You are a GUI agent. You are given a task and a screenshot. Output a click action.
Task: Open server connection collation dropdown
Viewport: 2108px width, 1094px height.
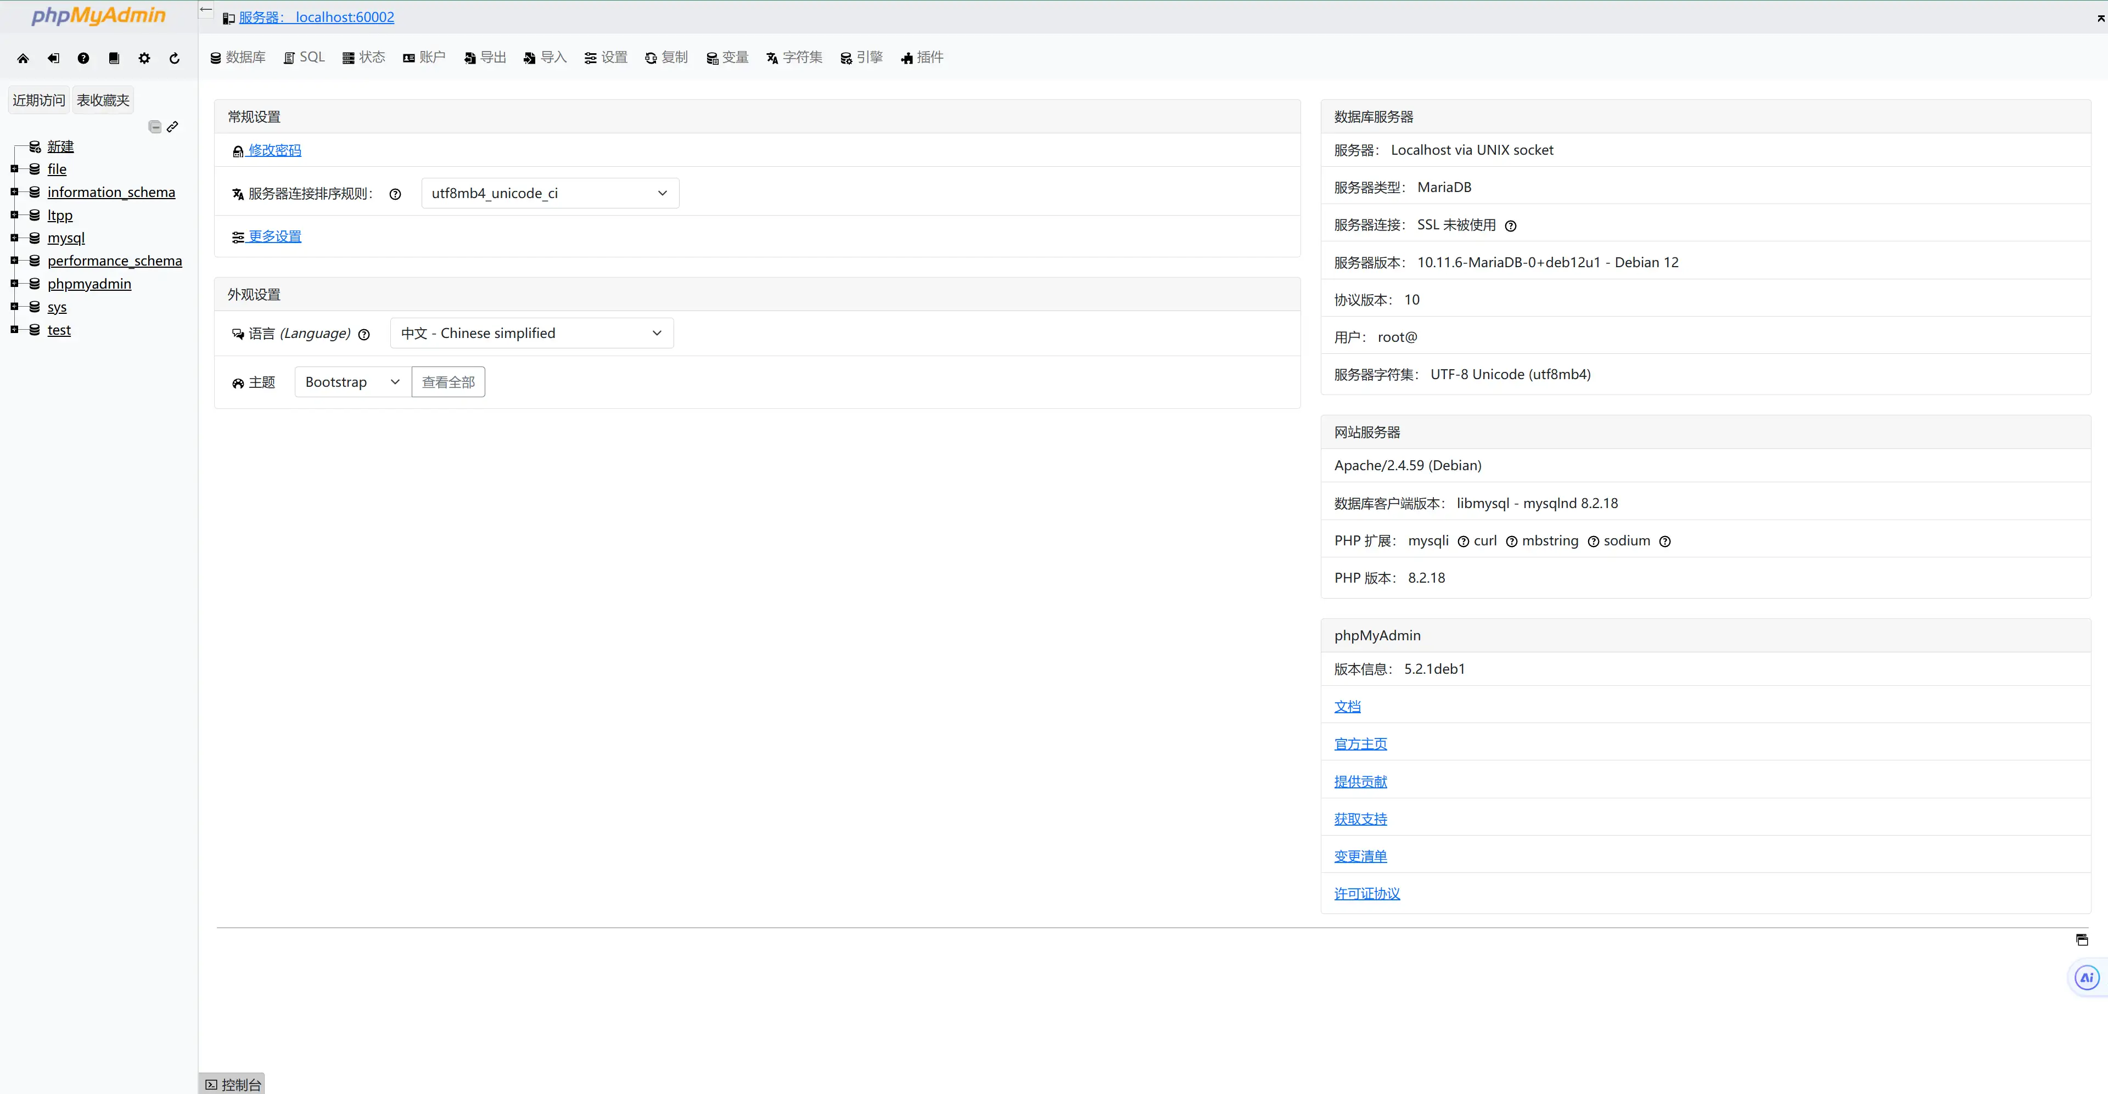coord(549,193)
